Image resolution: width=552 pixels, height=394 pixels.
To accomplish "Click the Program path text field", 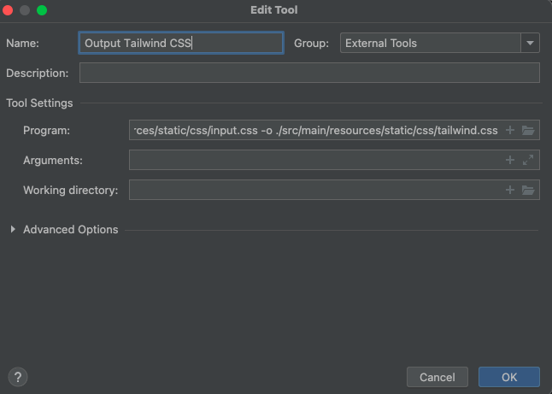I will [314, 131].
